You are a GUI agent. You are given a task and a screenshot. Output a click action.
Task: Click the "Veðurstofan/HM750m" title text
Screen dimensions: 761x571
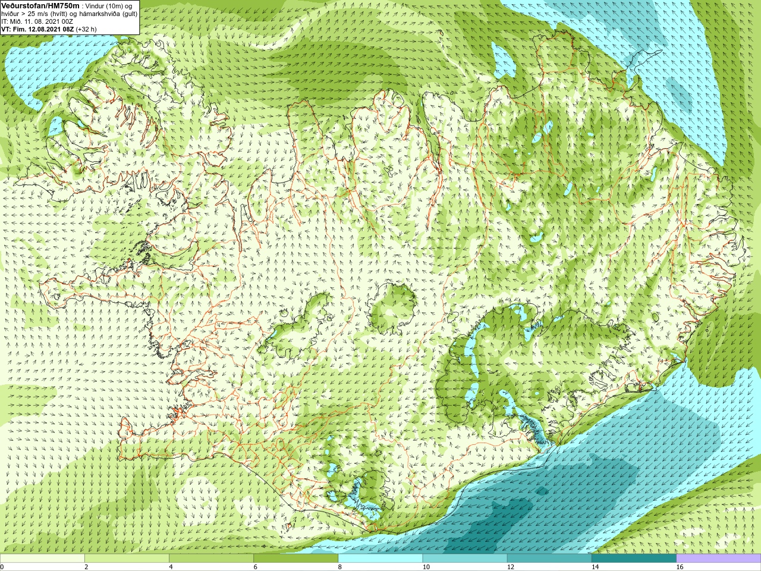[40, 5]
